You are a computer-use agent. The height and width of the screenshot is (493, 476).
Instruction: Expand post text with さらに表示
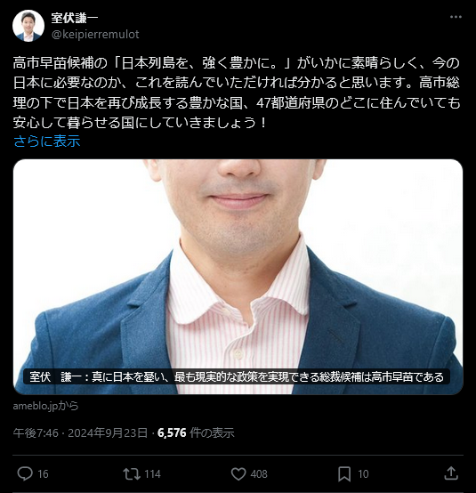[x=47, y=141]
